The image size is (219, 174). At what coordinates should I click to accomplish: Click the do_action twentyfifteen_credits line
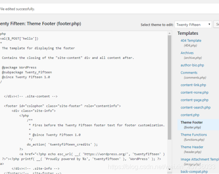62,144
